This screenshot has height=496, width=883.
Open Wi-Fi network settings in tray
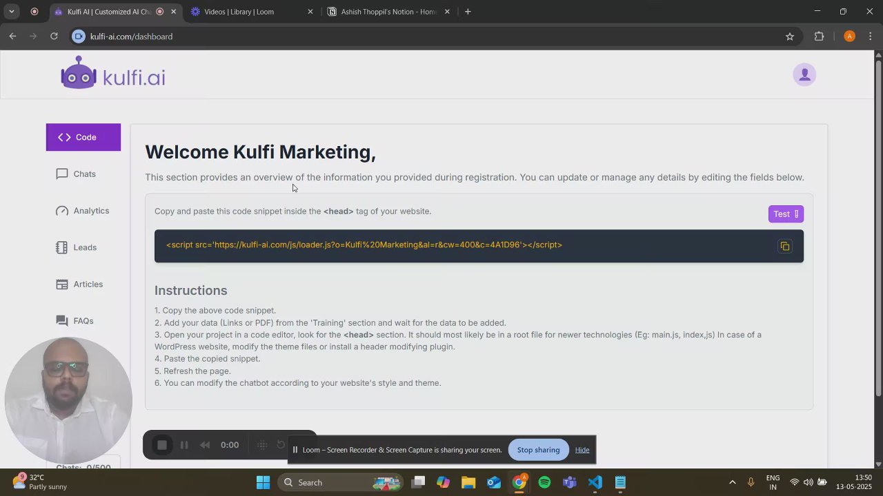click(795, 482)
